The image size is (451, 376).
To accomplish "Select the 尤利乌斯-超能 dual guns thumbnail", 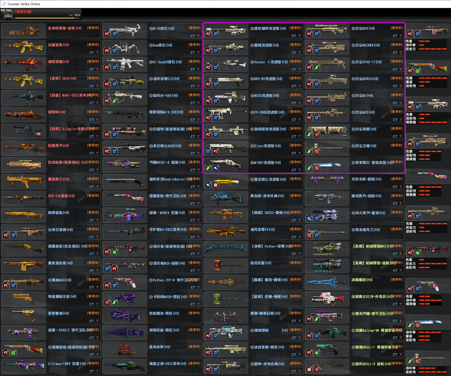I will 327,182.
